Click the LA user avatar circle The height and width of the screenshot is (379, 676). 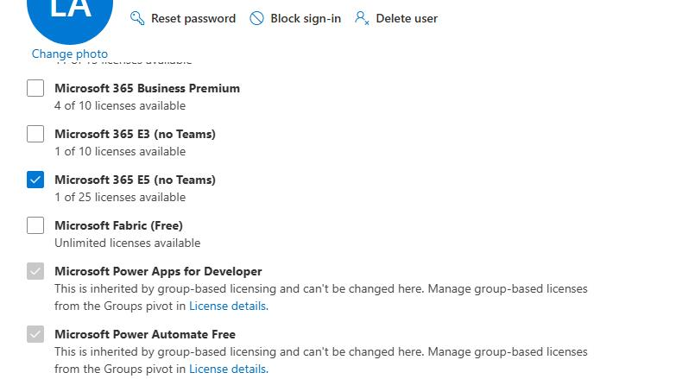coord(70,15)
